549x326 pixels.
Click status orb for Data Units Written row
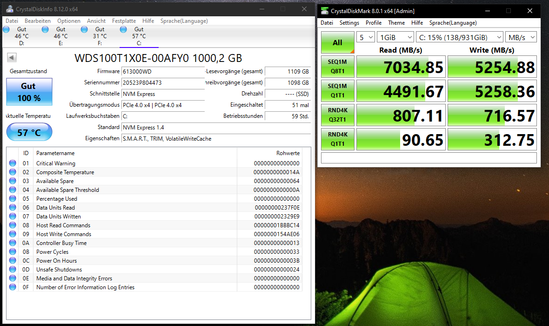(13, 216)
